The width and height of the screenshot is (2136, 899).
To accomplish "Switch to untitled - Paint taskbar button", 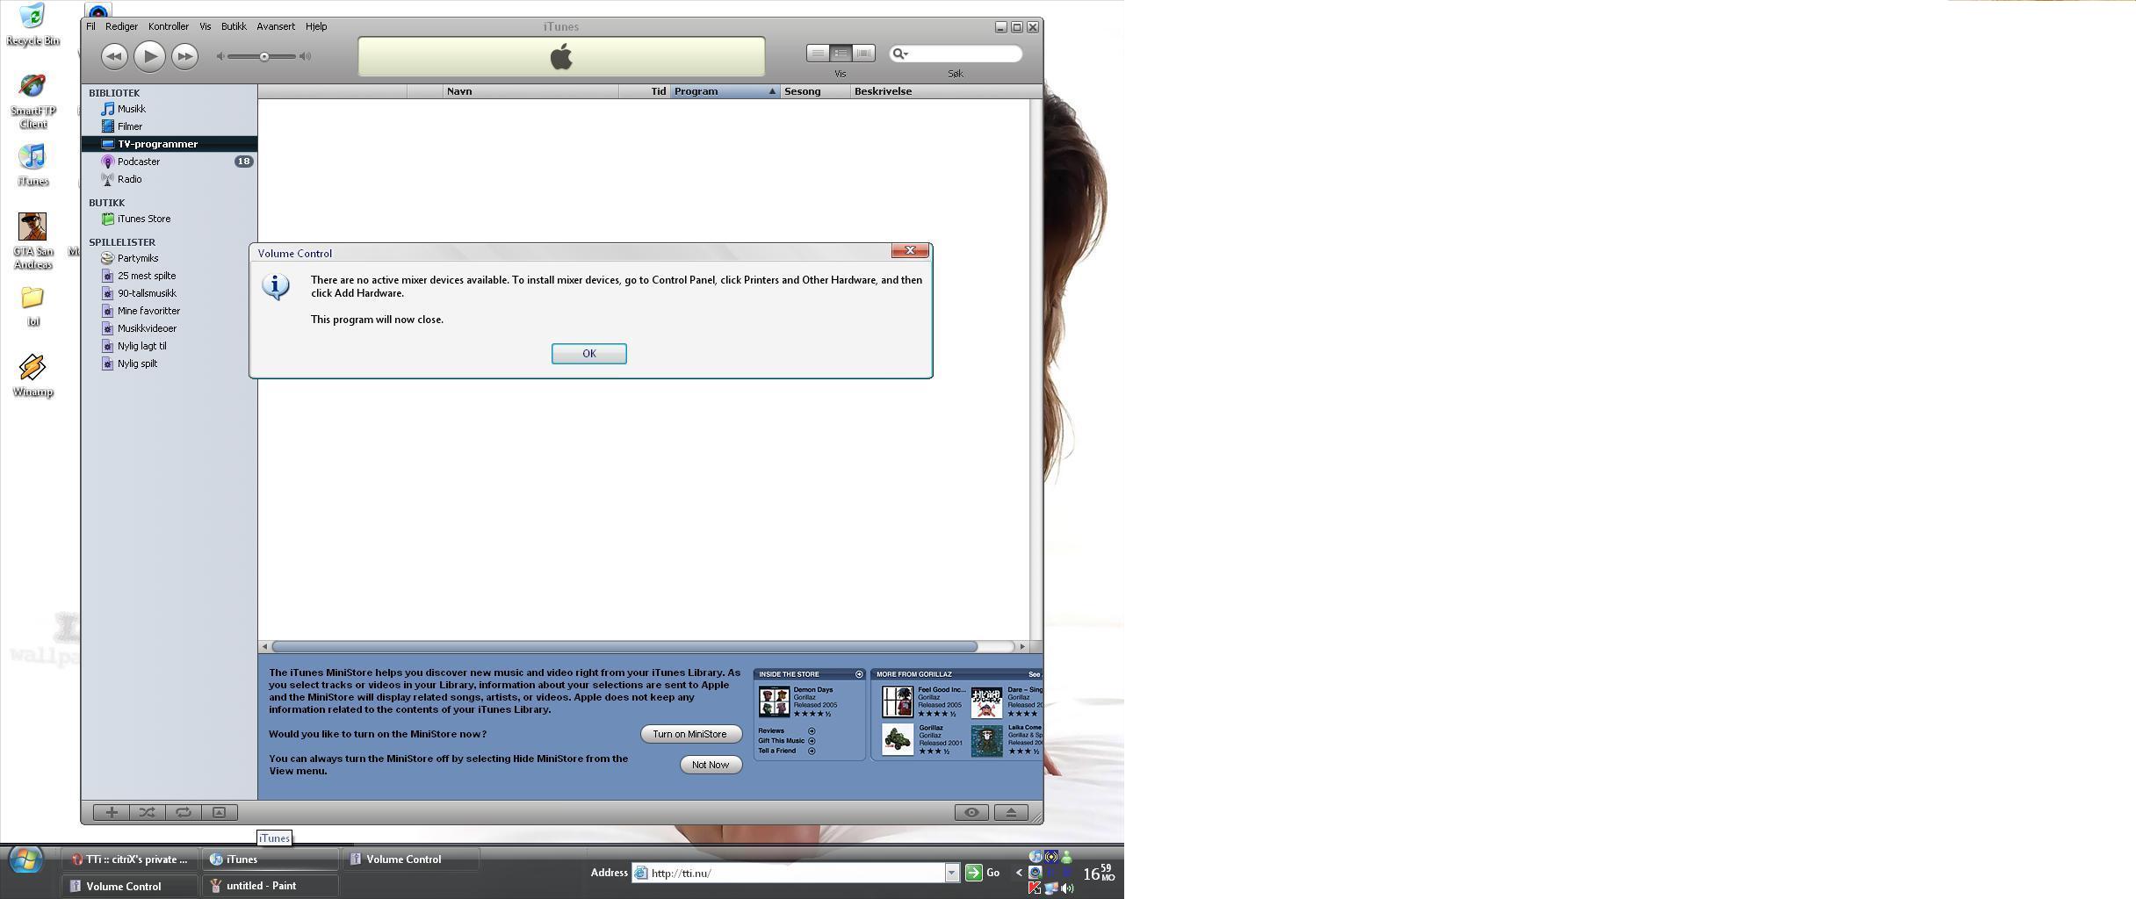I will pos(271,886).
